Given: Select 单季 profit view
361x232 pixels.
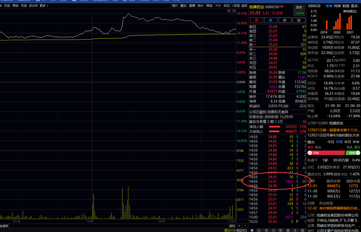Looking at the screenshot, I should [x=329, y=6].
